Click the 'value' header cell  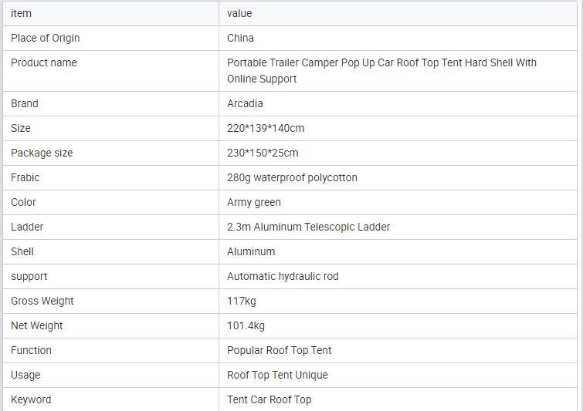point(239,13)
